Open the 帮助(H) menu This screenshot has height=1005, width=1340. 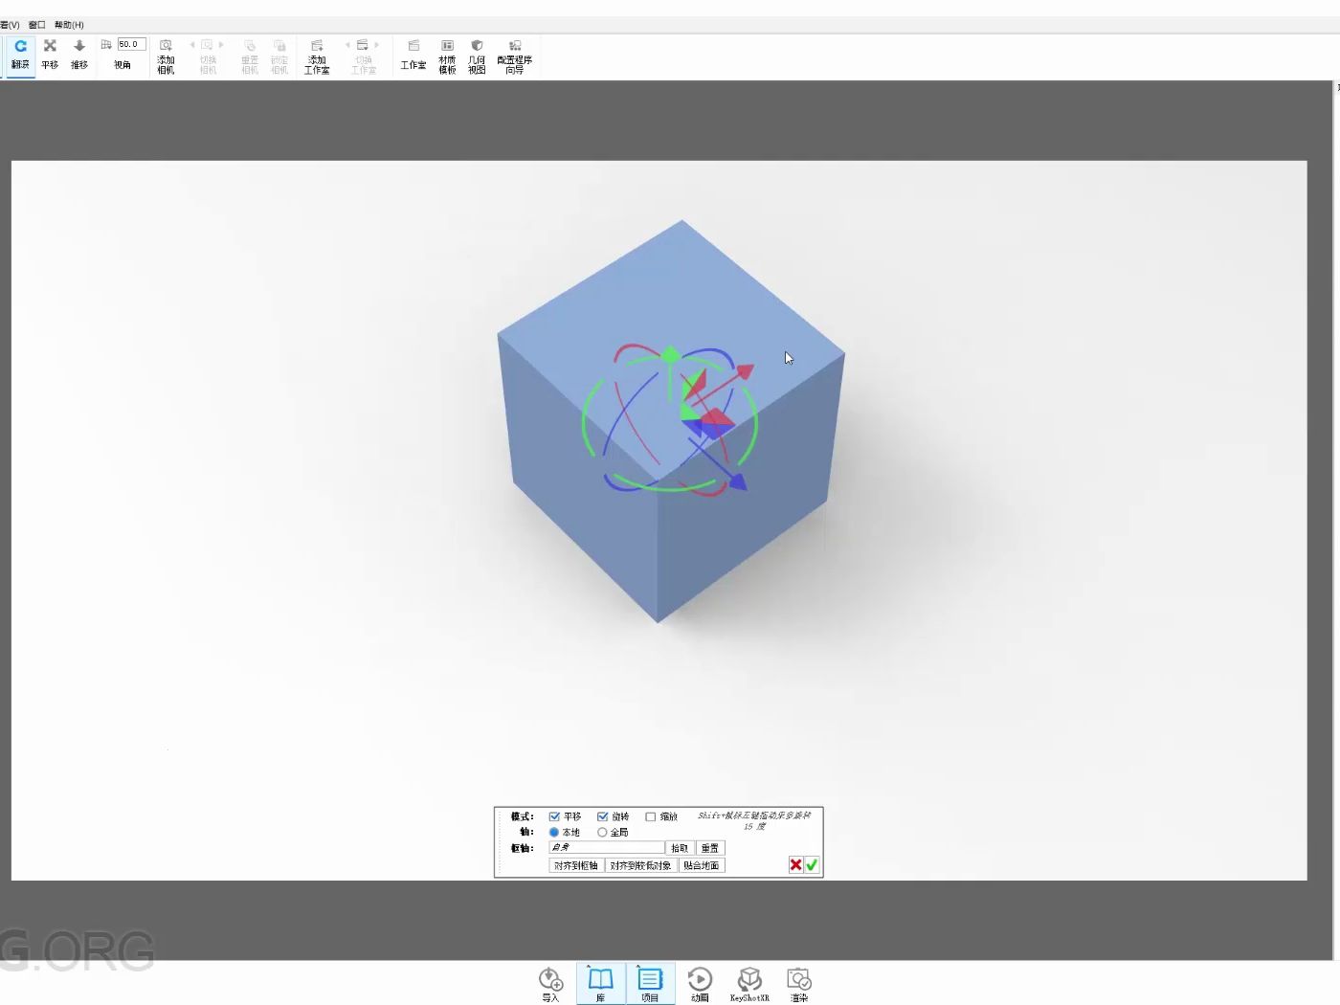(x=69, y=25)
